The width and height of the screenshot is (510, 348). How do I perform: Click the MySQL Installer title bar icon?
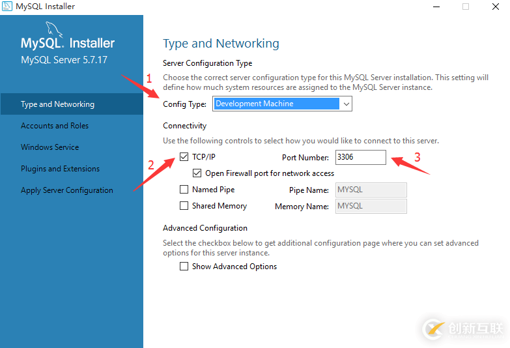[7, 6]
